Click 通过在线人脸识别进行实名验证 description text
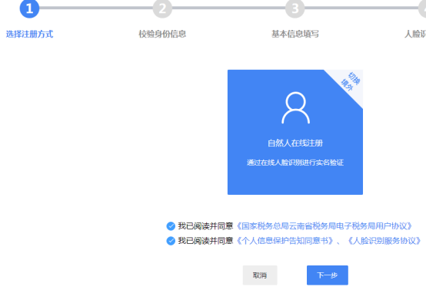 pyautogui.click(x=295, y=163)
